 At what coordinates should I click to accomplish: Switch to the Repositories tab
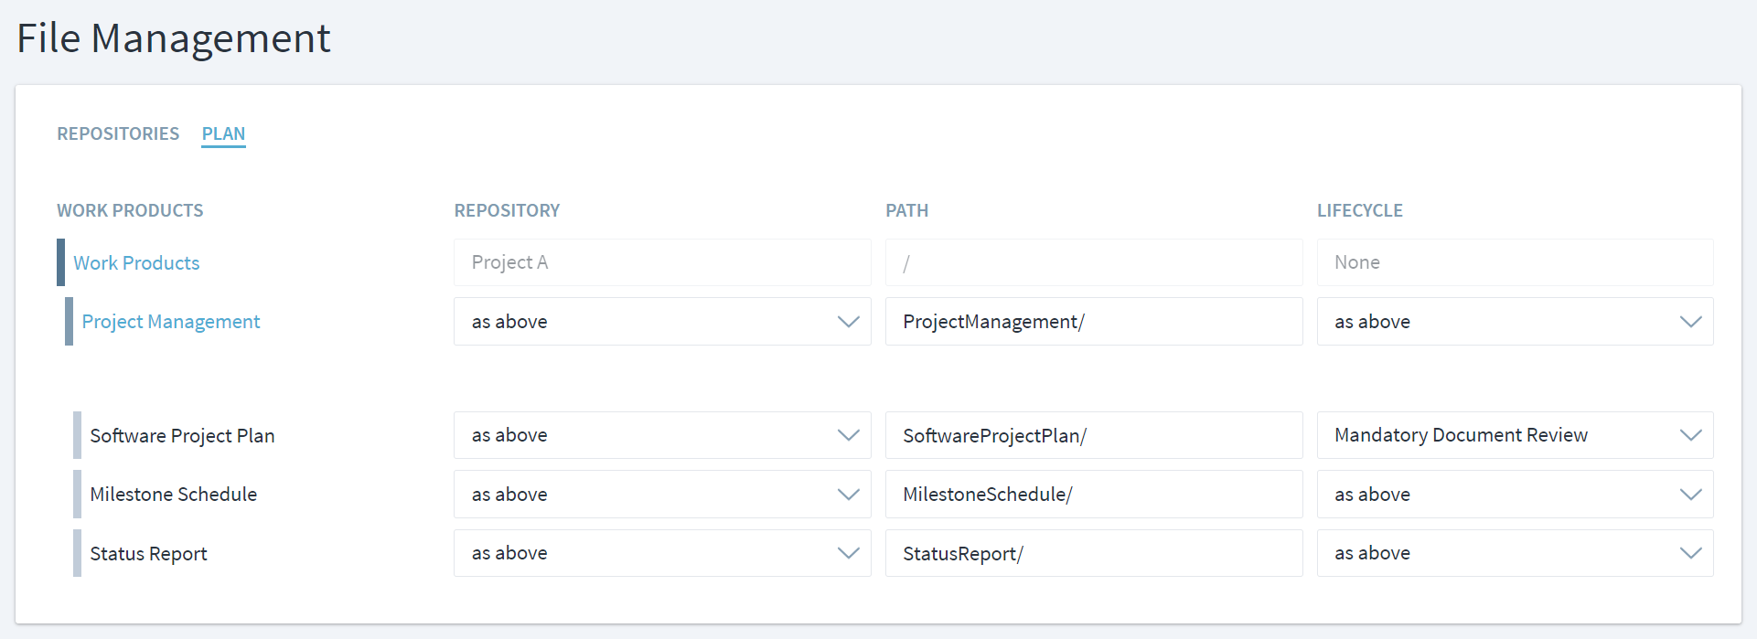coord(118,133)
